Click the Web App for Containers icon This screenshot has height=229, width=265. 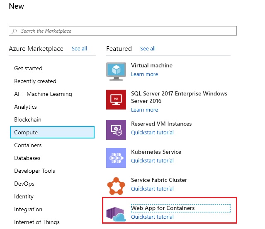[116, 214]
